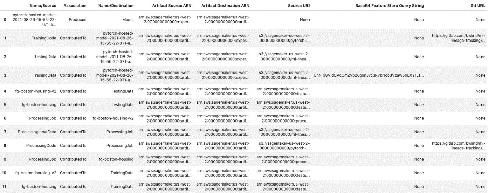The height and width of the screenshot is (193, 488).
Task: Select ProcessingJob source in row 6
Action: 43,118
